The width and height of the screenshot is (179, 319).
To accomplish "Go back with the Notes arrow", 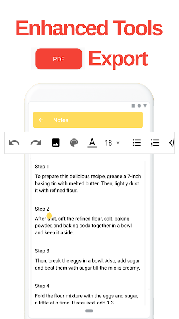I will (x=41, y=120).
